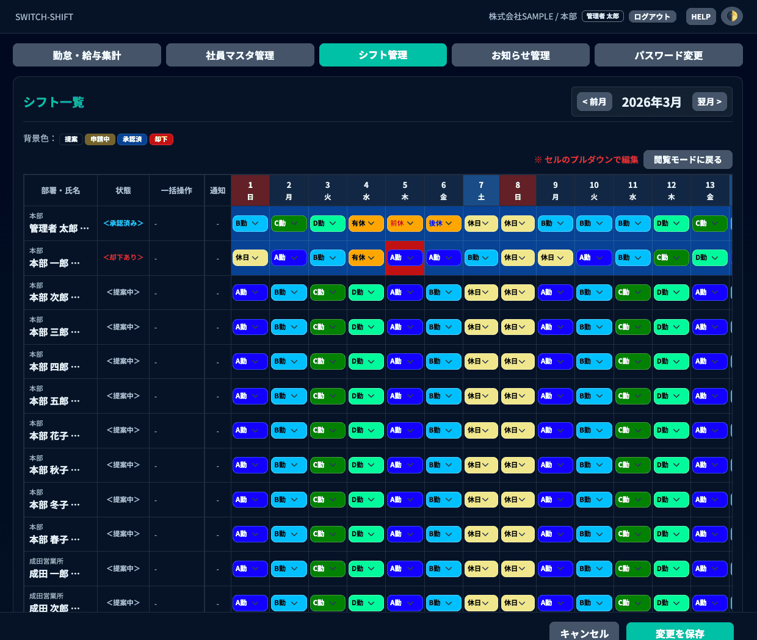The image size is (757, 640).
Task: Open the ellipsis beside 本部 春子
Action: [75, 540]
